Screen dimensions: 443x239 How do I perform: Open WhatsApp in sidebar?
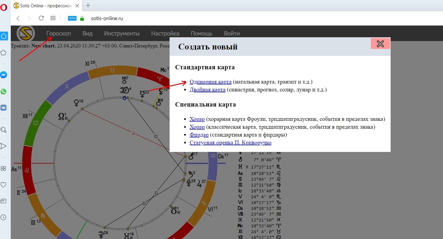4,91
